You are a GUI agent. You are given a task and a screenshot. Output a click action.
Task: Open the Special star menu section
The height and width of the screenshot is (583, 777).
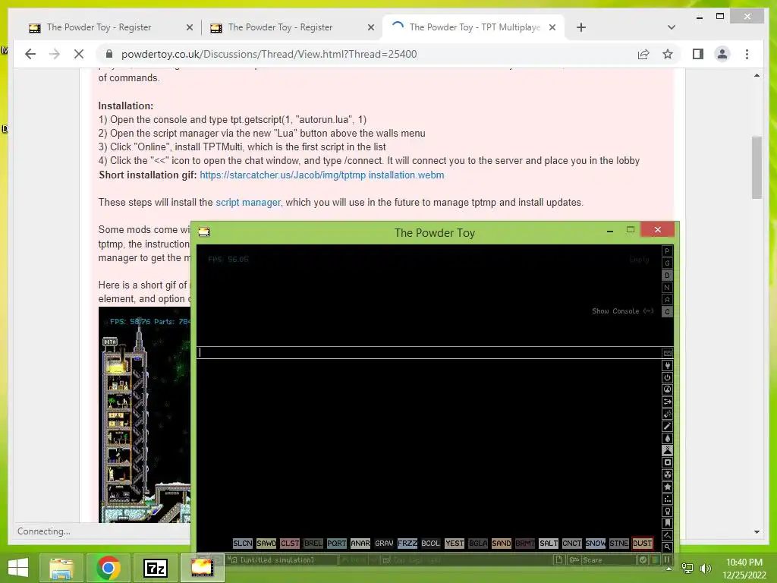coord(668,487)
